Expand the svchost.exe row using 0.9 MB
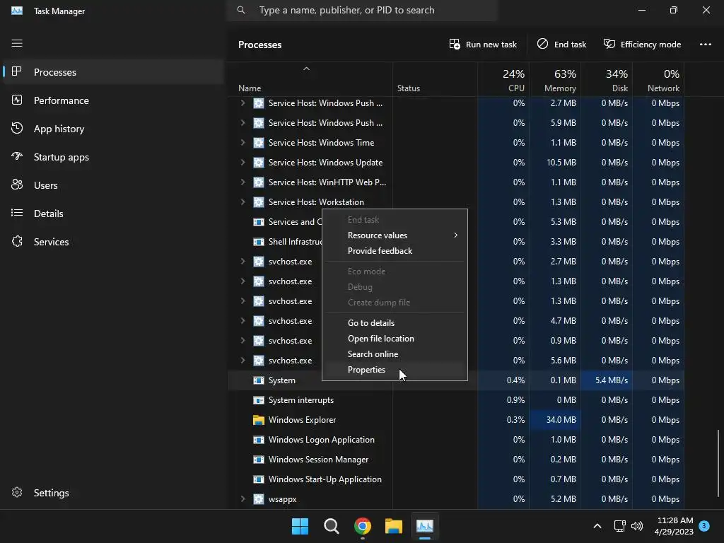 pyautogui.click(x=243, y=341)
